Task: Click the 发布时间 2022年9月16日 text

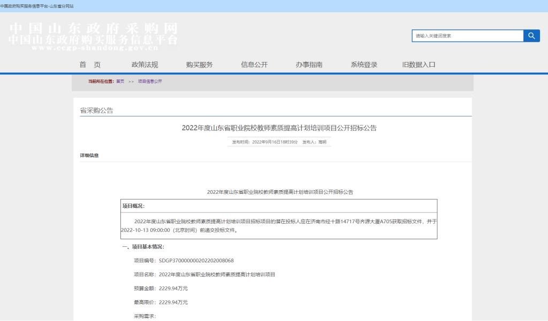Action: point(265,142)
